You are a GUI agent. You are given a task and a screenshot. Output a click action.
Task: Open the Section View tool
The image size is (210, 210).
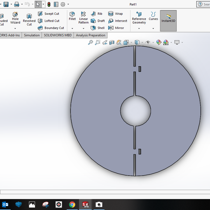(112, 42)
